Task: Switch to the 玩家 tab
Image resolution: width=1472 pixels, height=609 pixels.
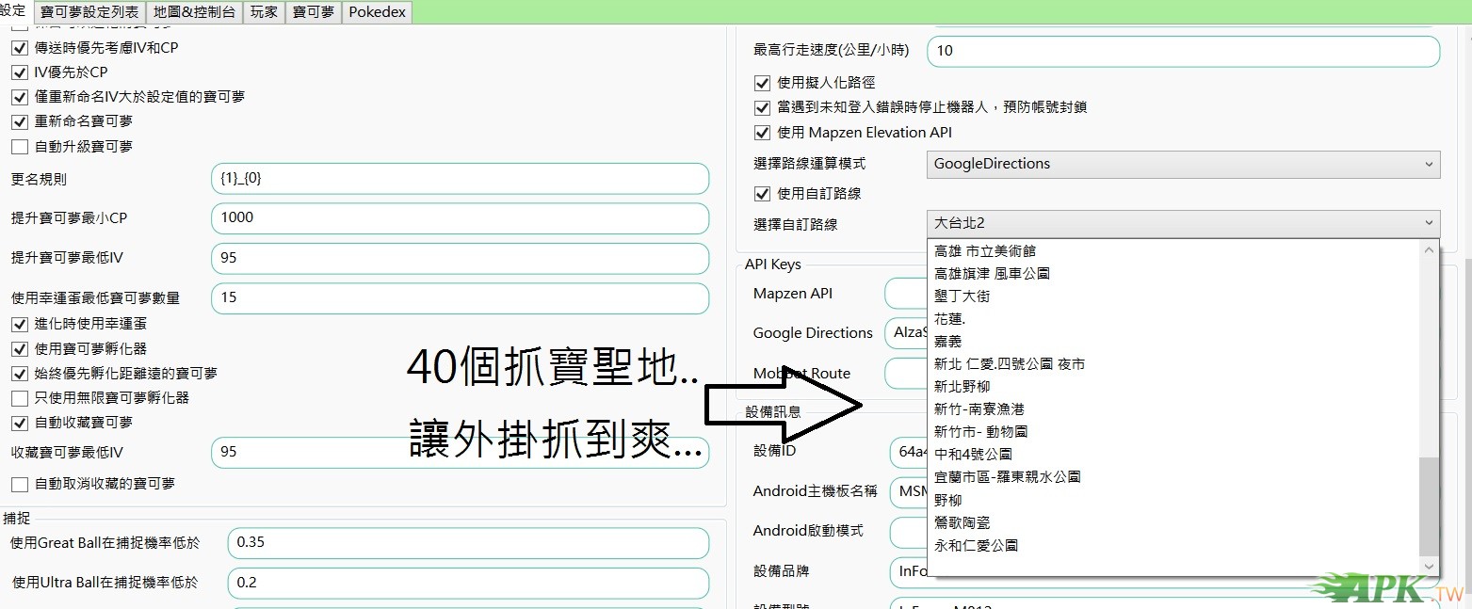Action: 265,12
